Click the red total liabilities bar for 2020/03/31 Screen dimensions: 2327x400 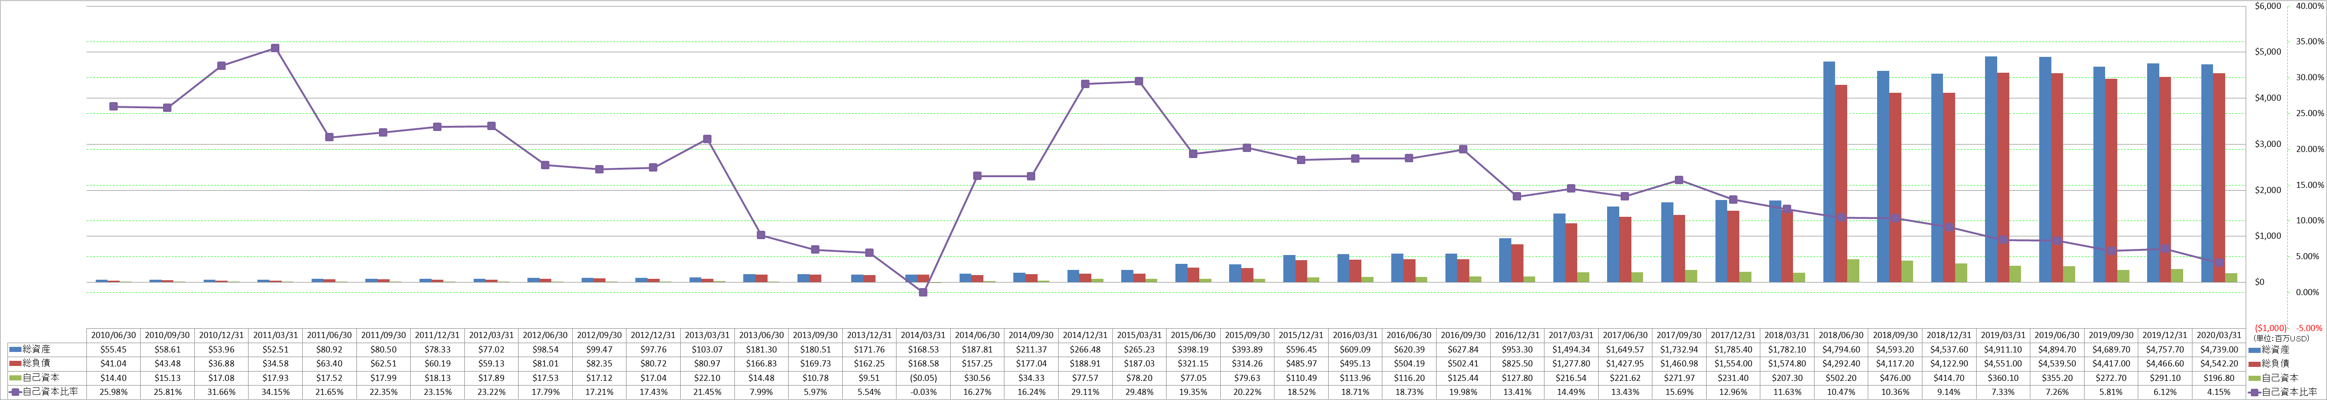2219,179
